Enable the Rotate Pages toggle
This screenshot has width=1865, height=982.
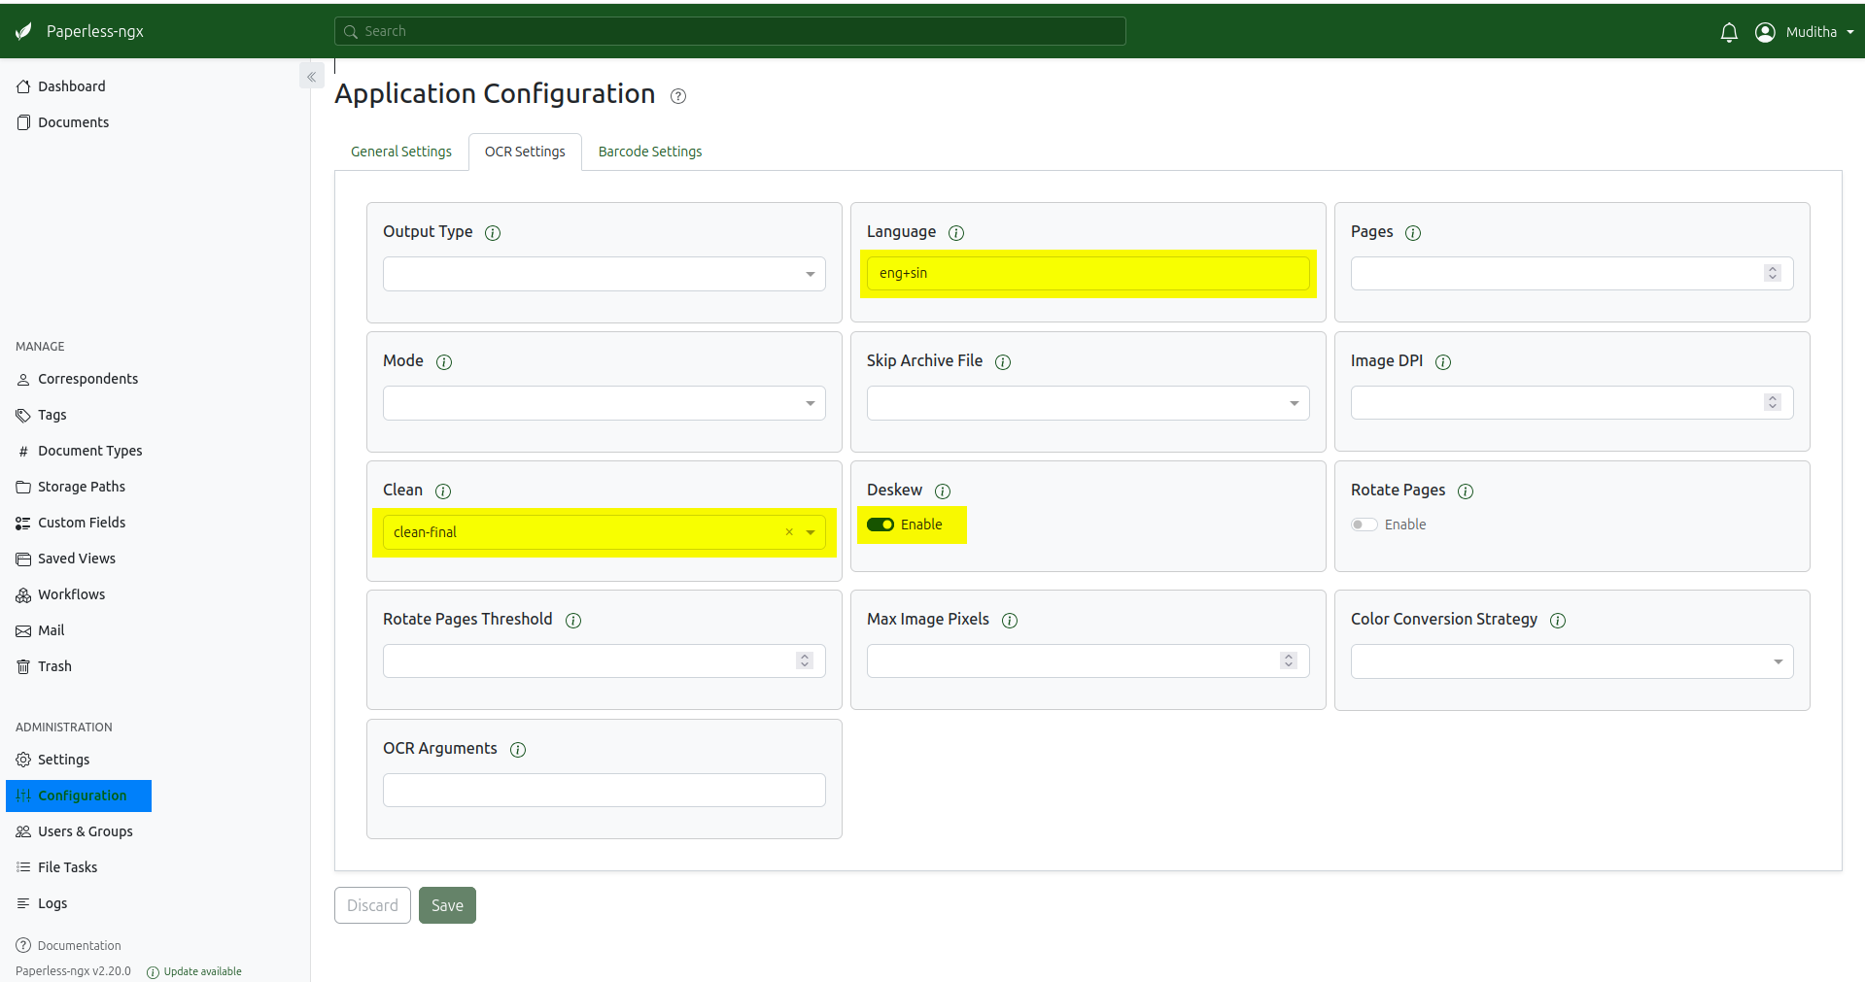tap(1364, 525)
